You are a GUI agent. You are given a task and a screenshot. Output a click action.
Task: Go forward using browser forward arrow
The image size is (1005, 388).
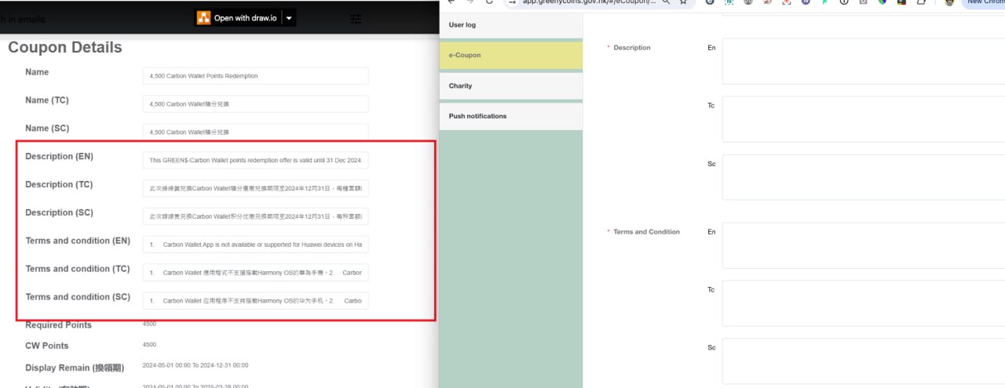470,2
